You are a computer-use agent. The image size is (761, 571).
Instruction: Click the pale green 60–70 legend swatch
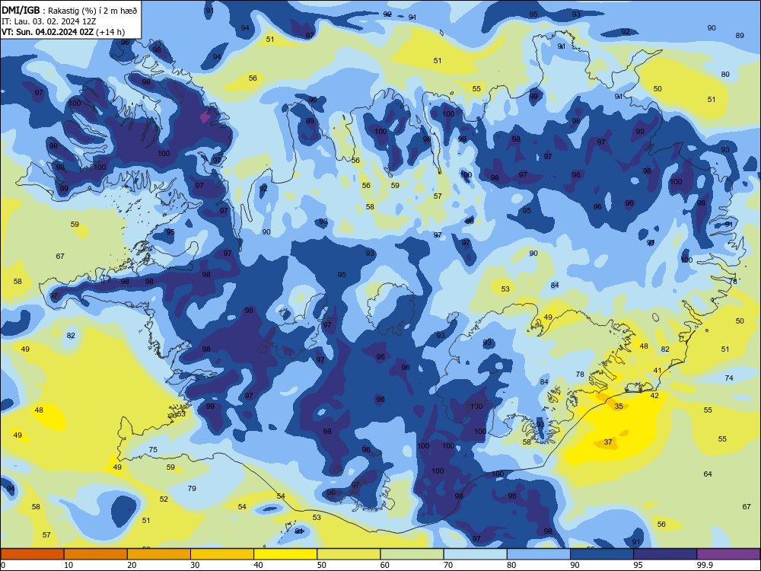pyautogui.click(x=412, y=554)
